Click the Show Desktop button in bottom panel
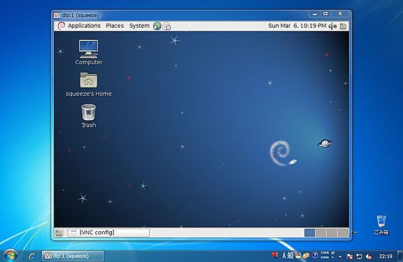This screenshot has width=403, height=262. point(59,233)
